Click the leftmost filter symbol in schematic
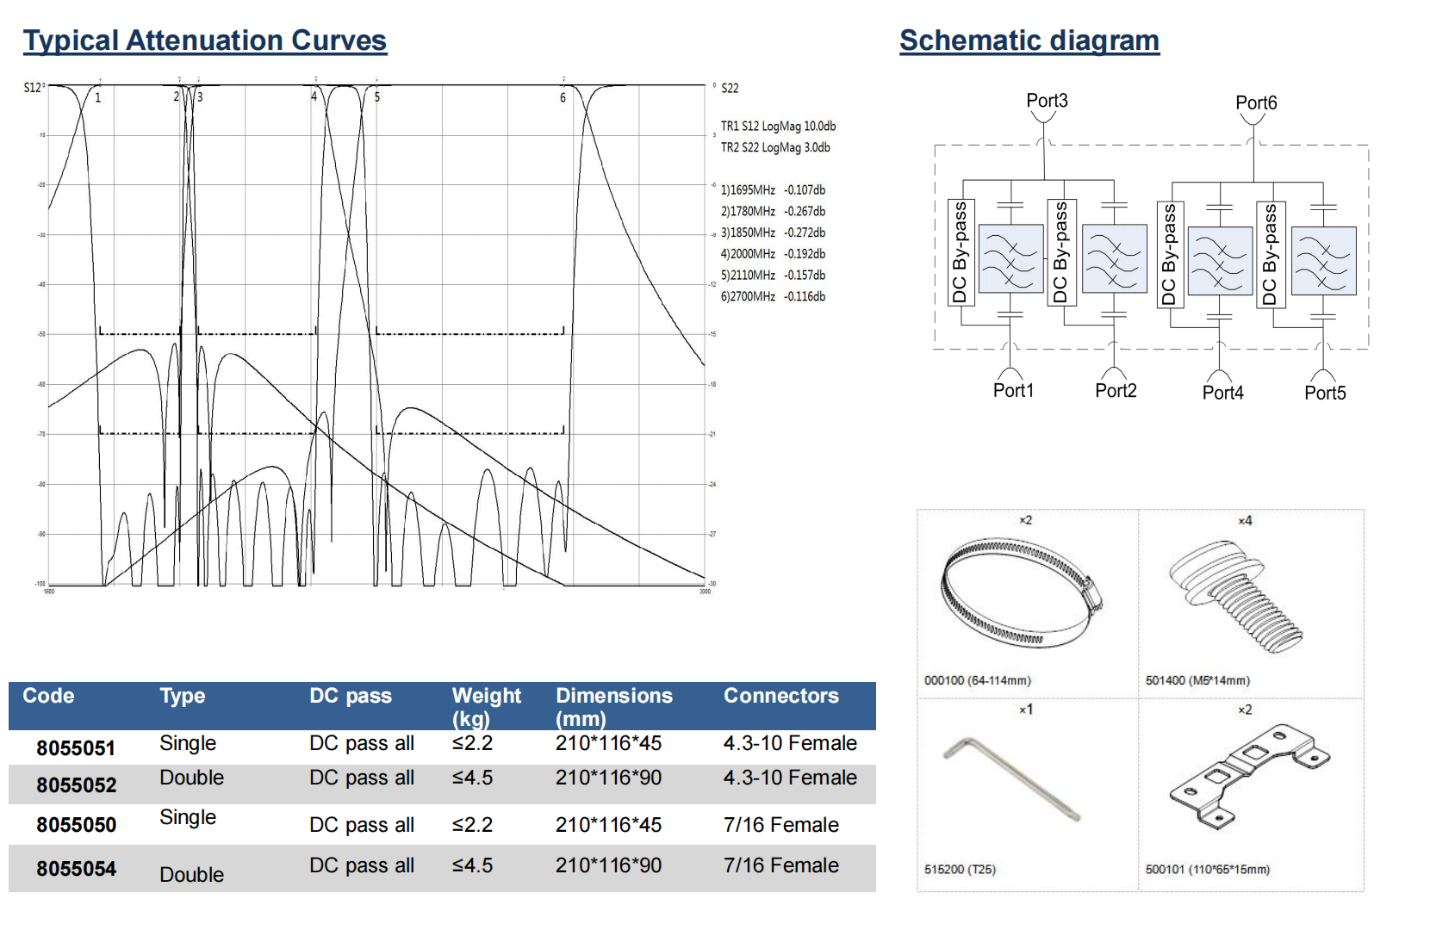Viewport: 1430px width, 930px height. tap(1011, 257)
